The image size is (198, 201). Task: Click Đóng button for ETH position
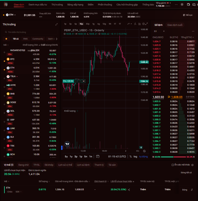pos(185,190)
